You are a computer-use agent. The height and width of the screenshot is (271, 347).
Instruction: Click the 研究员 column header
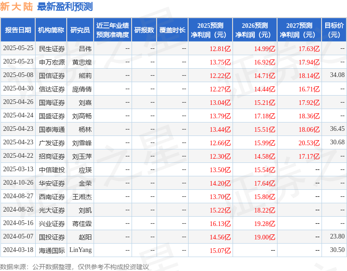coord(80,30)
